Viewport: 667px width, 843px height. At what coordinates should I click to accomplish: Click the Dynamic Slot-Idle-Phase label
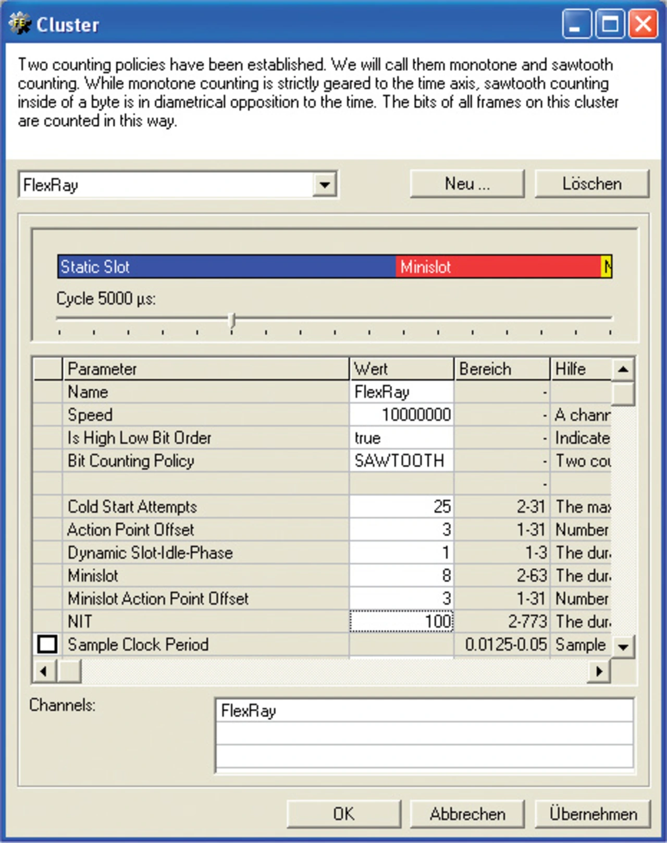[150, 552]
